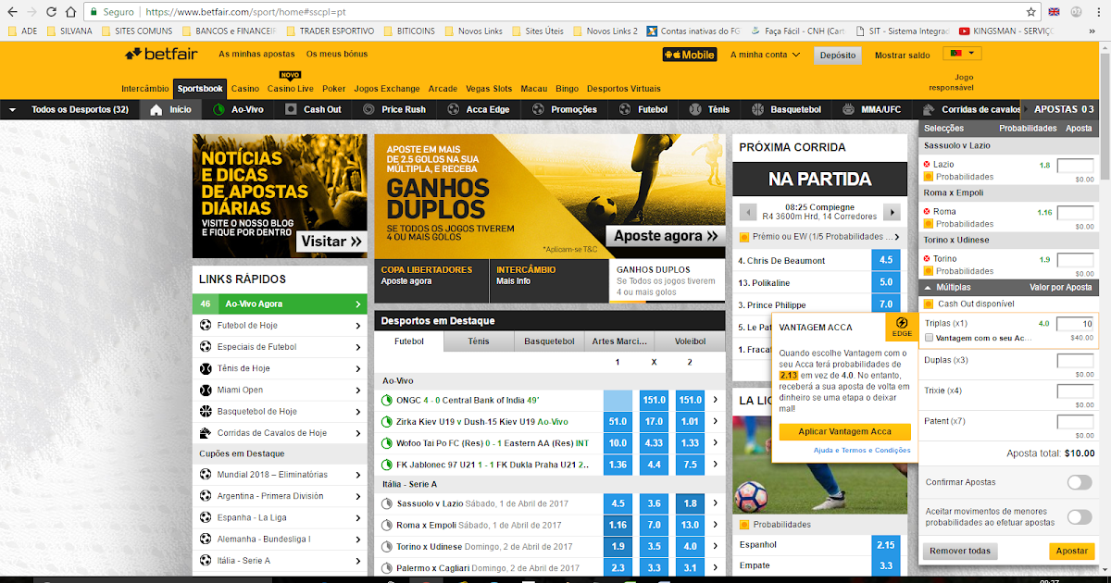
Task: Open Ajuda e Termos e Condições link
Action: 862,451
